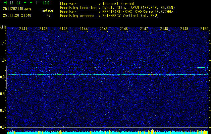The image size is (211, 134).
Task: Click time axis label 2149
Action: (184, 29)
